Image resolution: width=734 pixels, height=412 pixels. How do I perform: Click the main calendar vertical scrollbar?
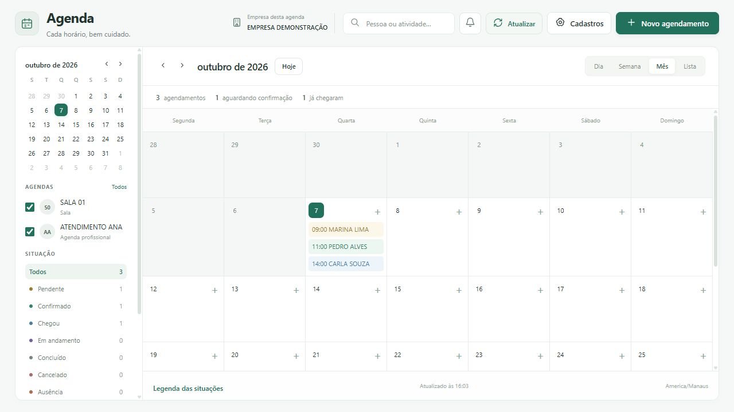[x=715, y=191]
